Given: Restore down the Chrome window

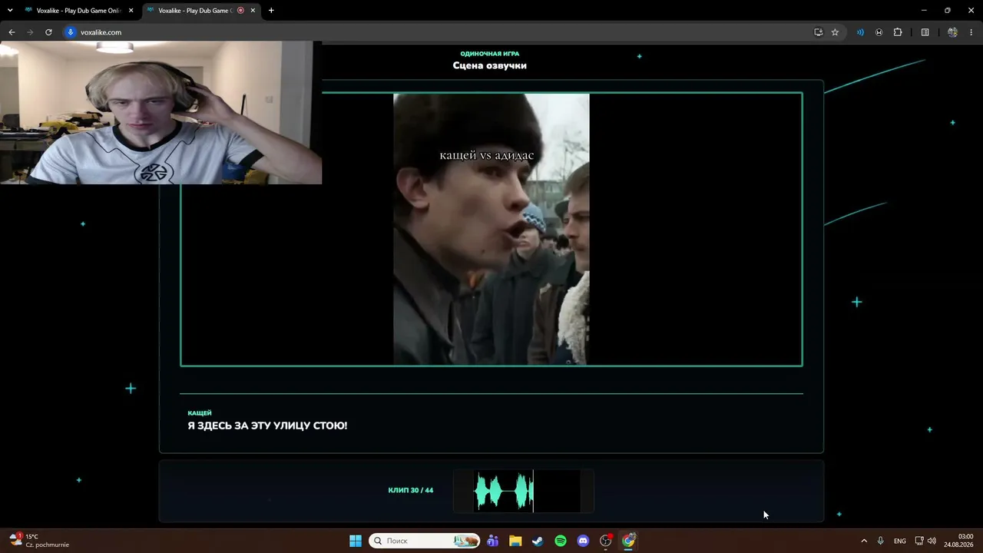Looking at the screenshot, I should coord(948,11).
